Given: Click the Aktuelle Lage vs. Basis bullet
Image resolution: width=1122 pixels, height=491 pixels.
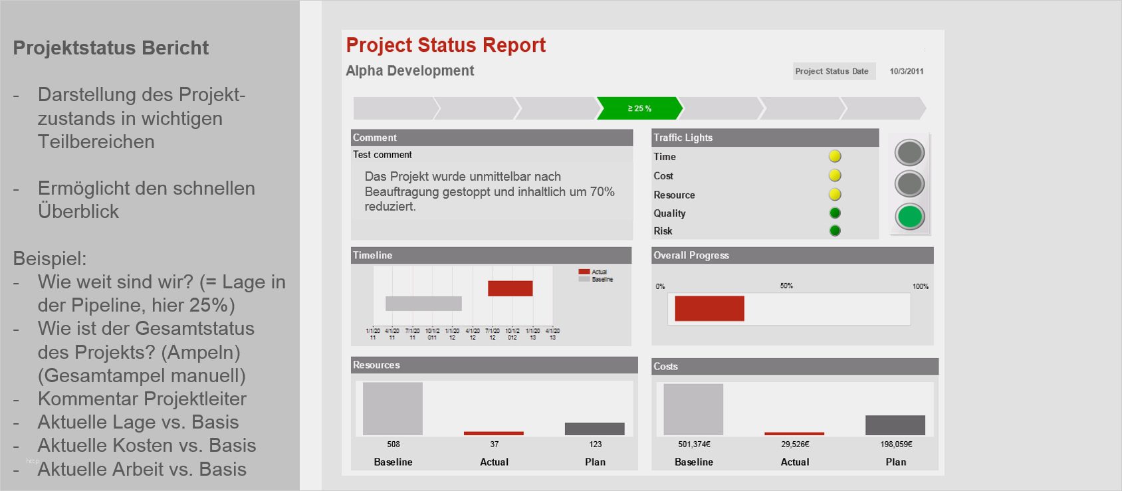Looking at the screenshot, I should click(x=138, y=422).
